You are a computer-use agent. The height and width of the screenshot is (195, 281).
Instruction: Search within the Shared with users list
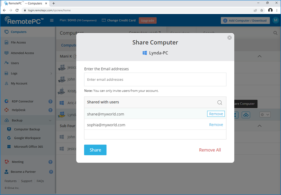(x=220, y=102)
